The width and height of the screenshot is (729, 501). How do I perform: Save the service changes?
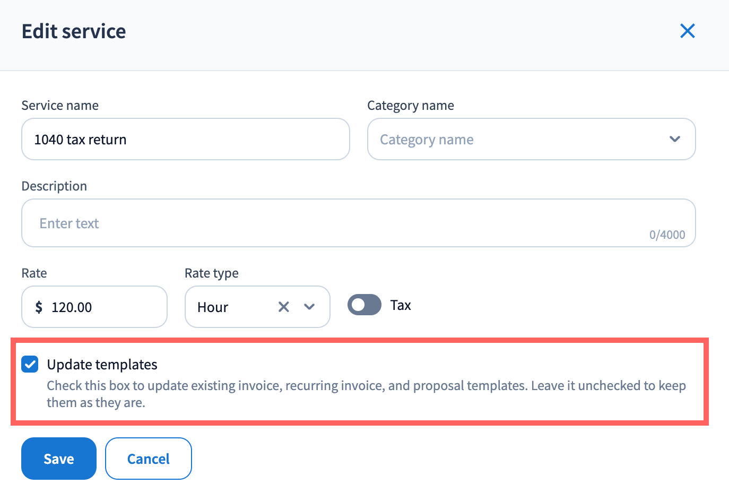(x=59, y=459)
